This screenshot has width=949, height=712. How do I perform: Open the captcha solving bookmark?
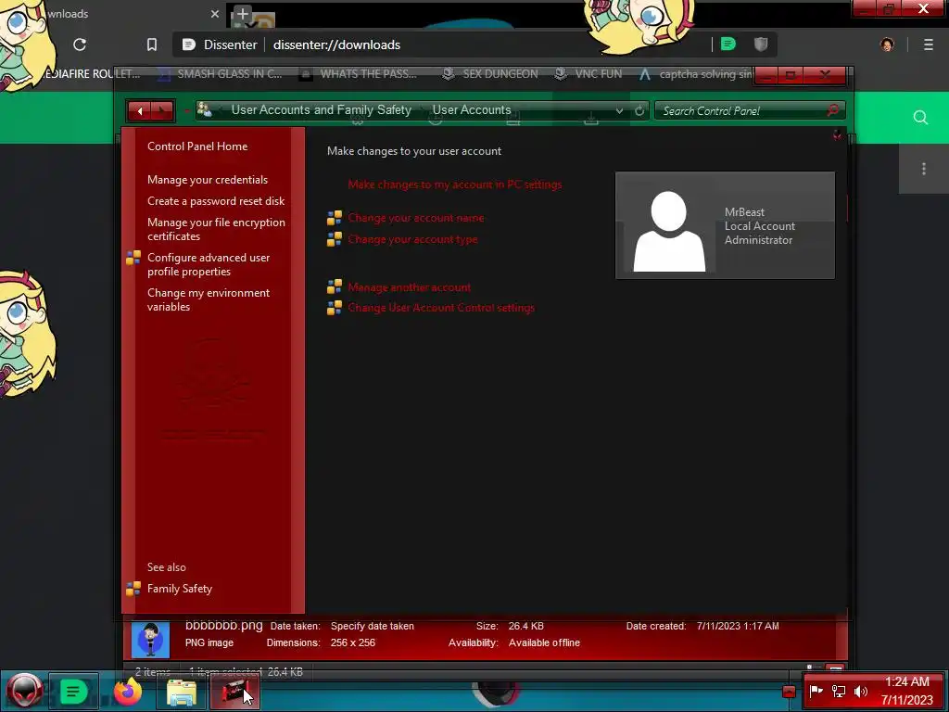(695, 74)
